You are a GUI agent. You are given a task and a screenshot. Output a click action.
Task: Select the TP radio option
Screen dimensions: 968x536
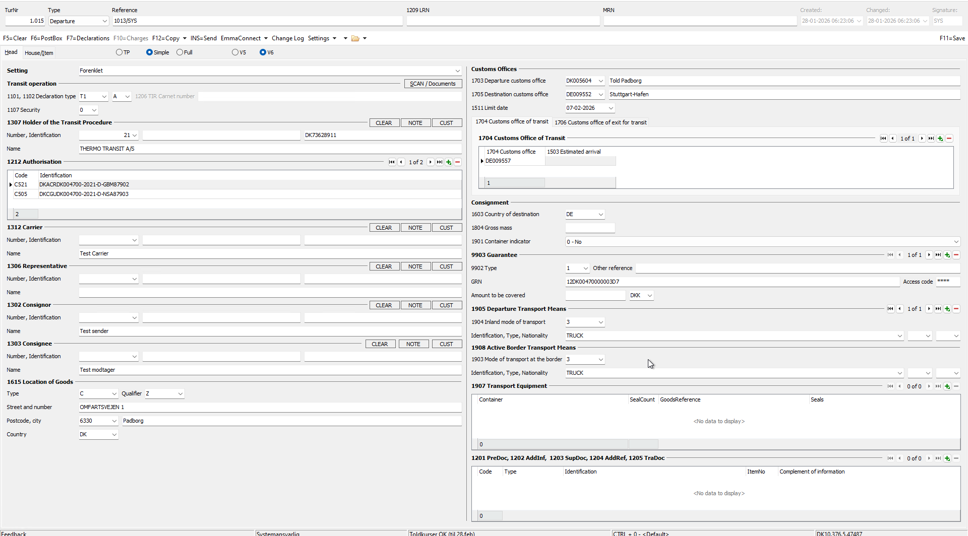119,52
